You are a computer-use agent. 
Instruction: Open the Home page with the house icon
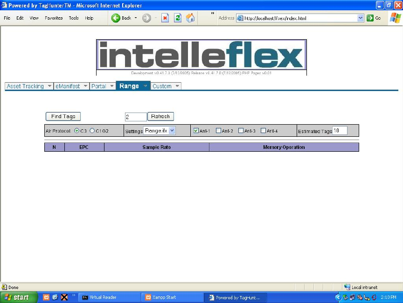click(x=190, y=18)
